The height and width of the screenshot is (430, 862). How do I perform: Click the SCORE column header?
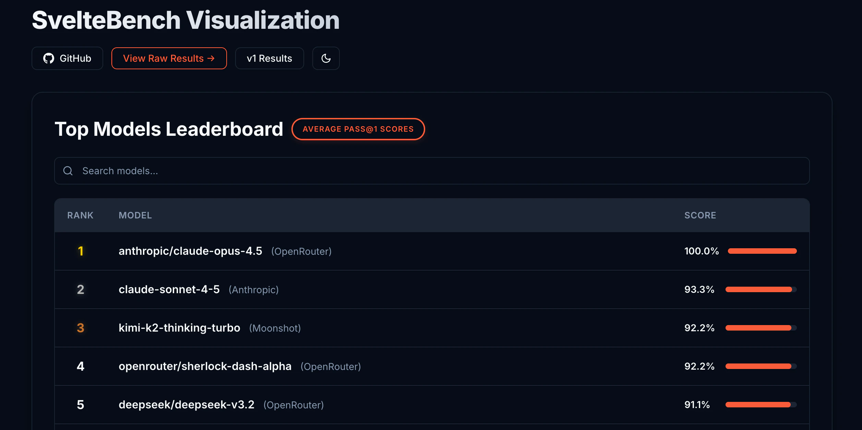[x=700, y=215]
